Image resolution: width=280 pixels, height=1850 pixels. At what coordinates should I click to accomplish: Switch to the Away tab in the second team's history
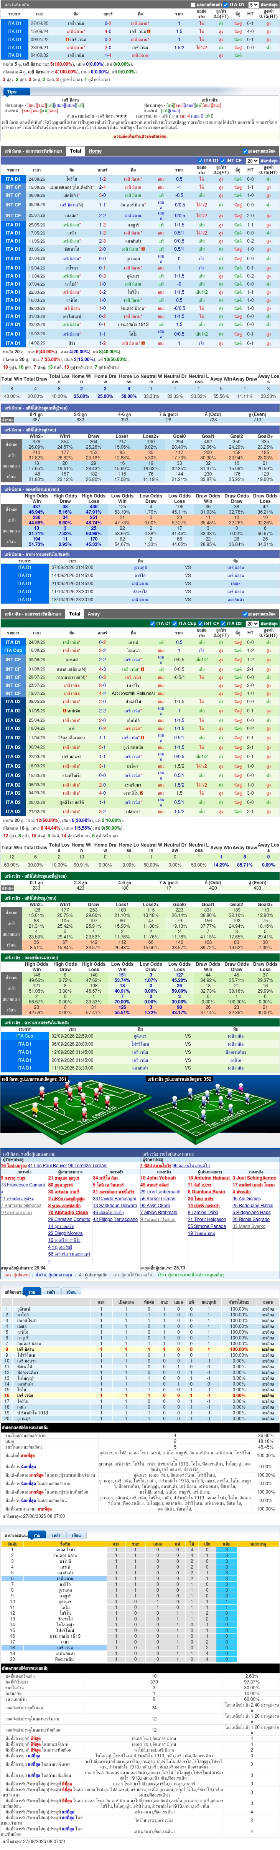coord(94,614)
